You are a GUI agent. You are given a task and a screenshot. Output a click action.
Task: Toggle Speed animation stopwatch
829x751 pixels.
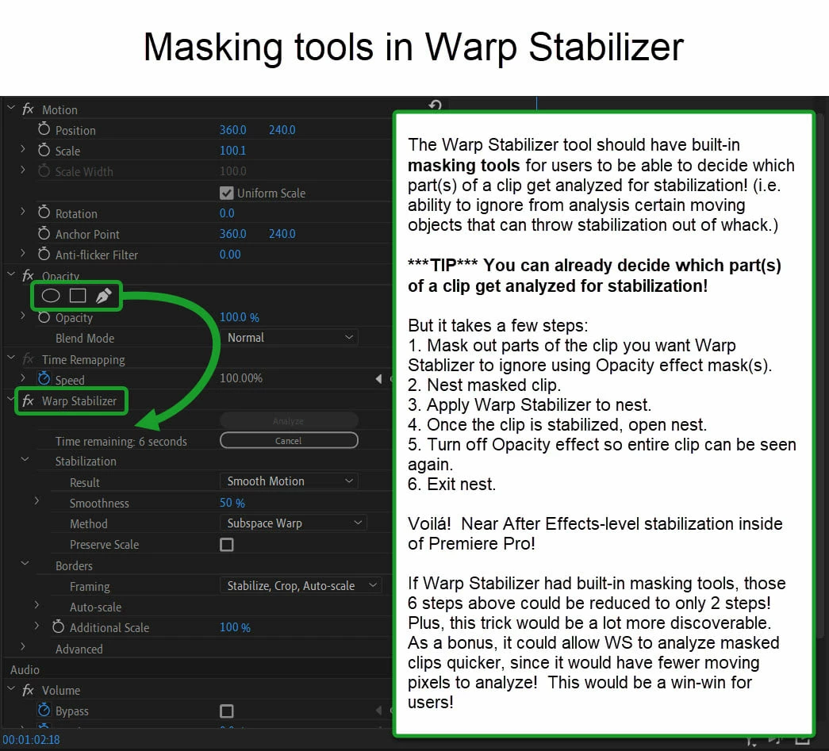[44, 379]
